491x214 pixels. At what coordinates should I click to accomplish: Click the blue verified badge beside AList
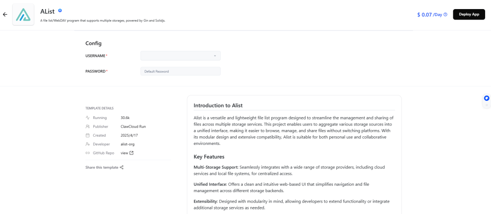[60, 10]
